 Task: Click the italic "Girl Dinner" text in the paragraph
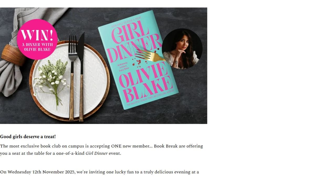click(x=97, y=153)
